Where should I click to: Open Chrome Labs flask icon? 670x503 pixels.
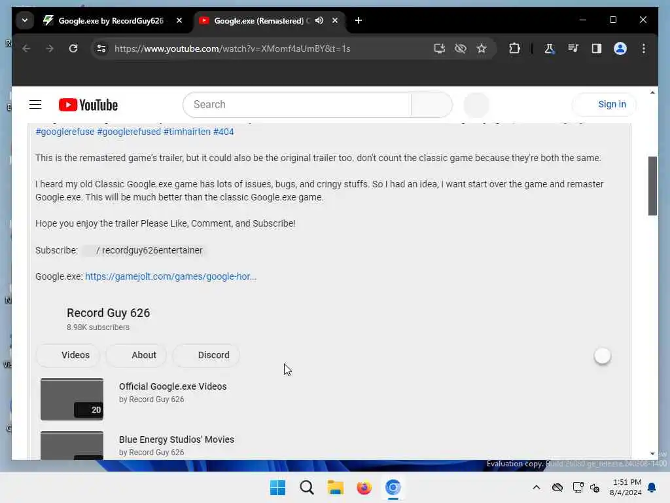pos(549,48)
